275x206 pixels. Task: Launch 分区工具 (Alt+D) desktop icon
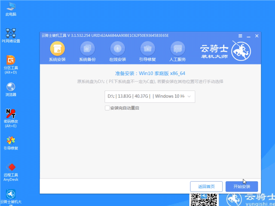point(11,65)
